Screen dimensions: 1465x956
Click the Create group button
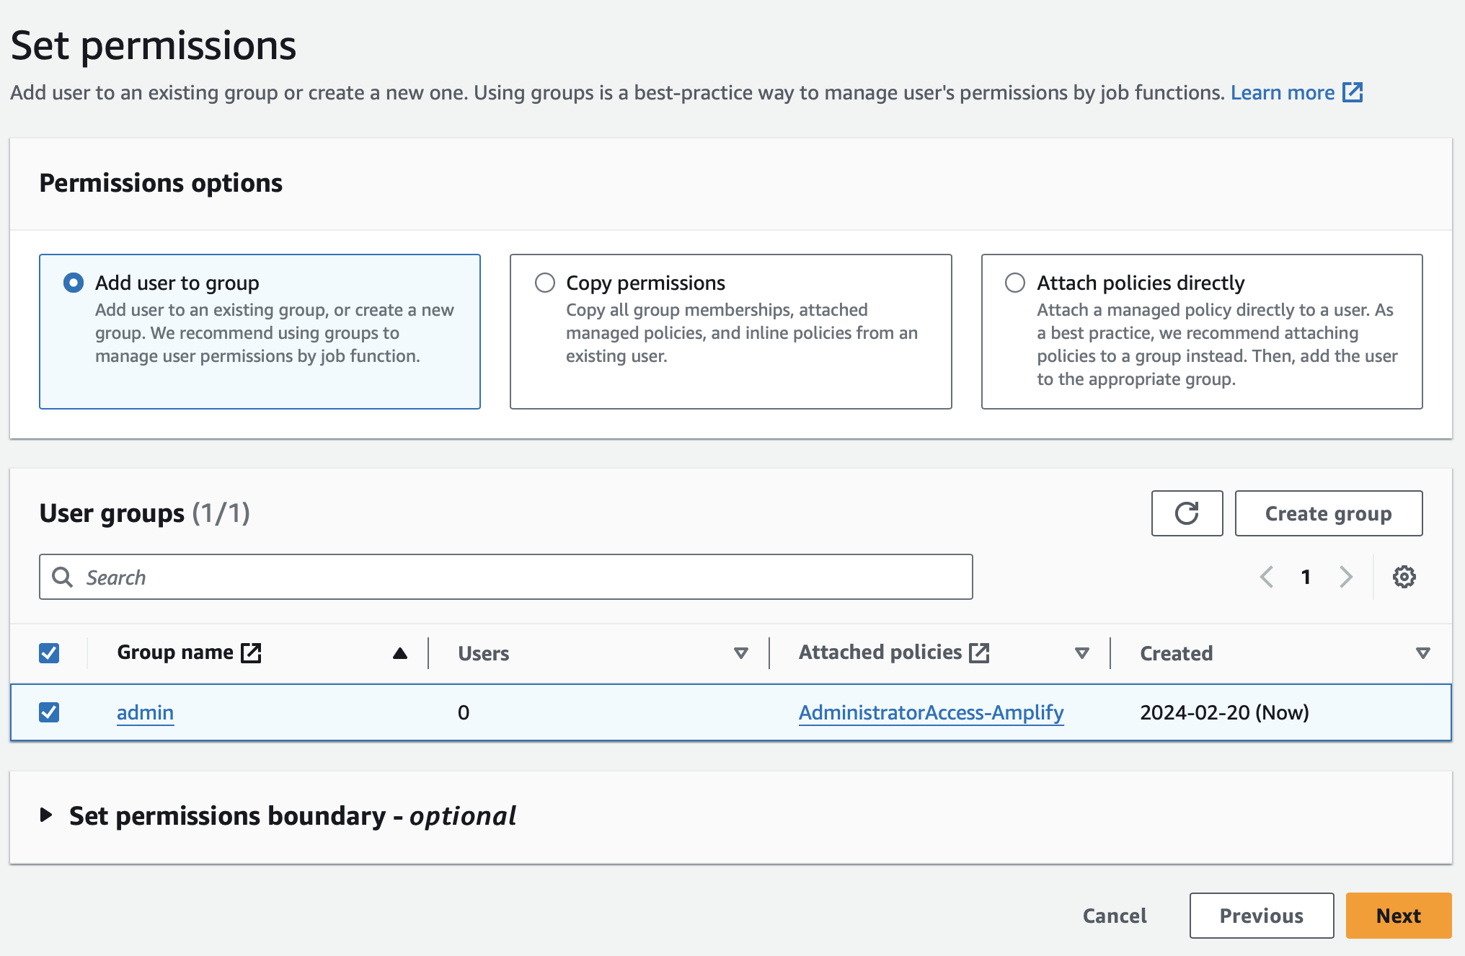click(1328, 513)
